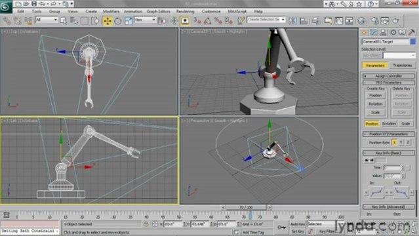The image size is (419, 236).
Task: Click the Set Key button
Action: (x=298, y=231)
